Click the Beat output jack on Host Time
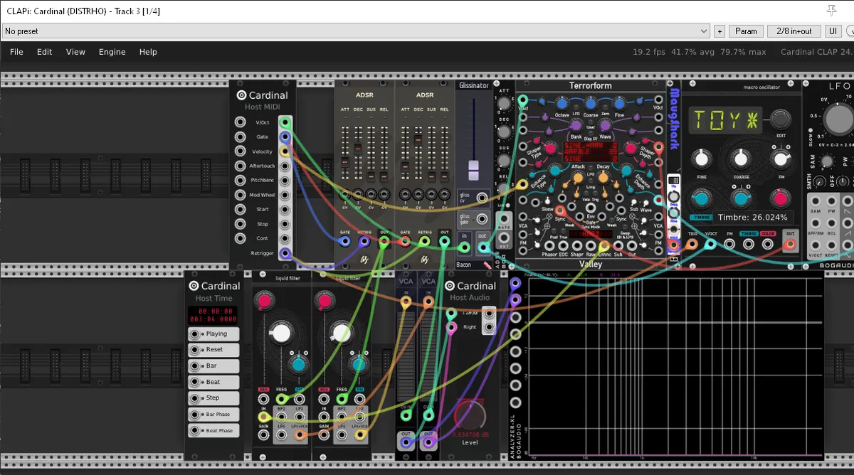854x475 pixels. point(194,382)
